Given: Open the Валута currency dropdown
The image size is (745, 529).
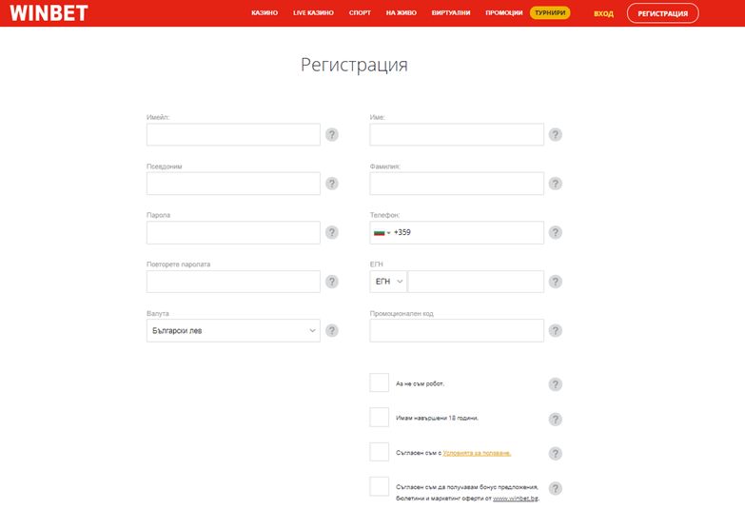Looking at the screenshot, I should click(233, 331).
